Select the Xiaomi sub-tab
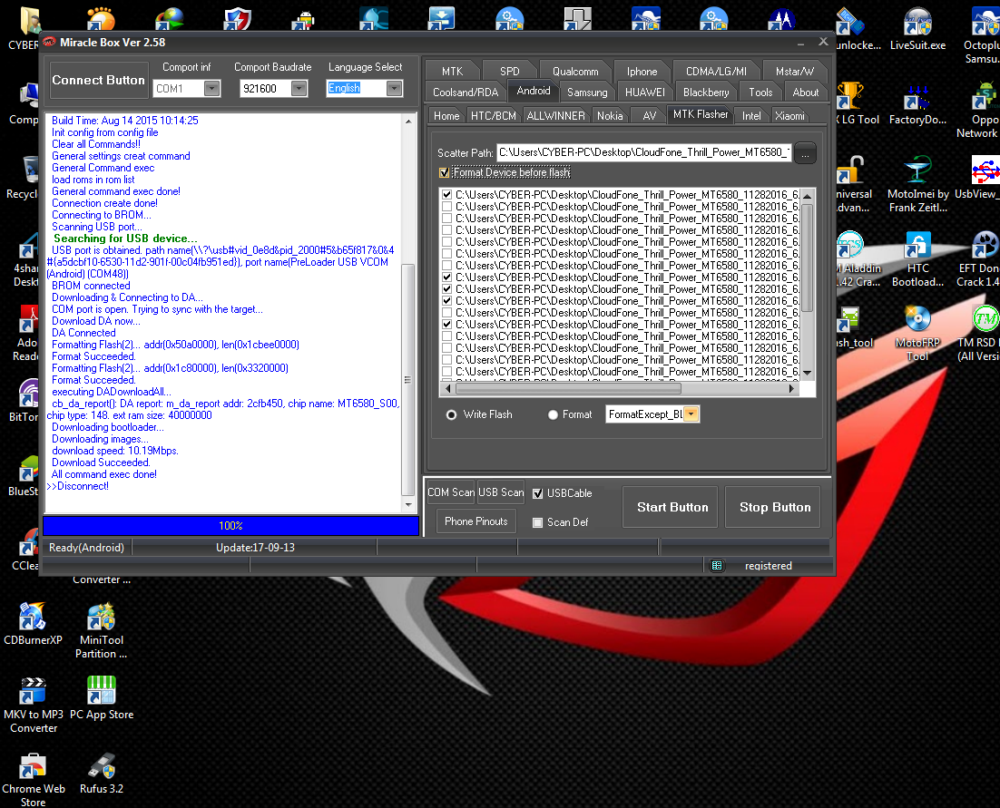Image resolution: width=1000 pixels, height=808 pixels. (x=790, y=115)
